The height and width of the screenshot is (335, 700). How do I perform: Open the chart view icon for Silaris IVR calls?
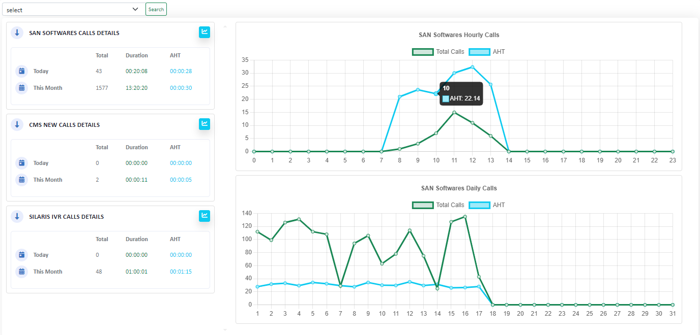[x=204, y=216]
